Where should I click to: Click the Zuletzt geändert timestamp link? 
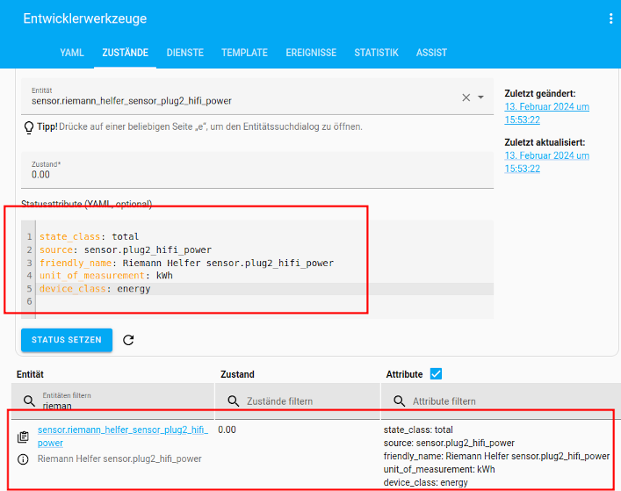[546, 113]
